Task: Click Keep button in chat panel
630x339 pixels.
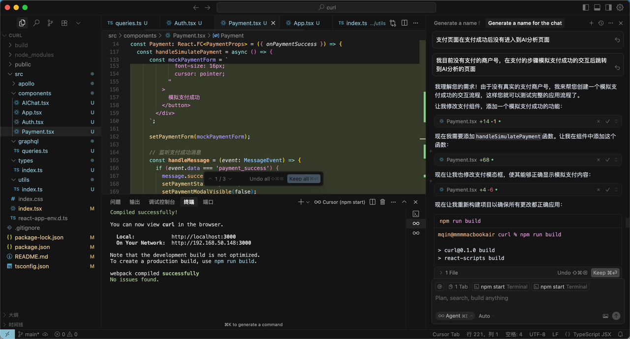Action: (604, 273)
